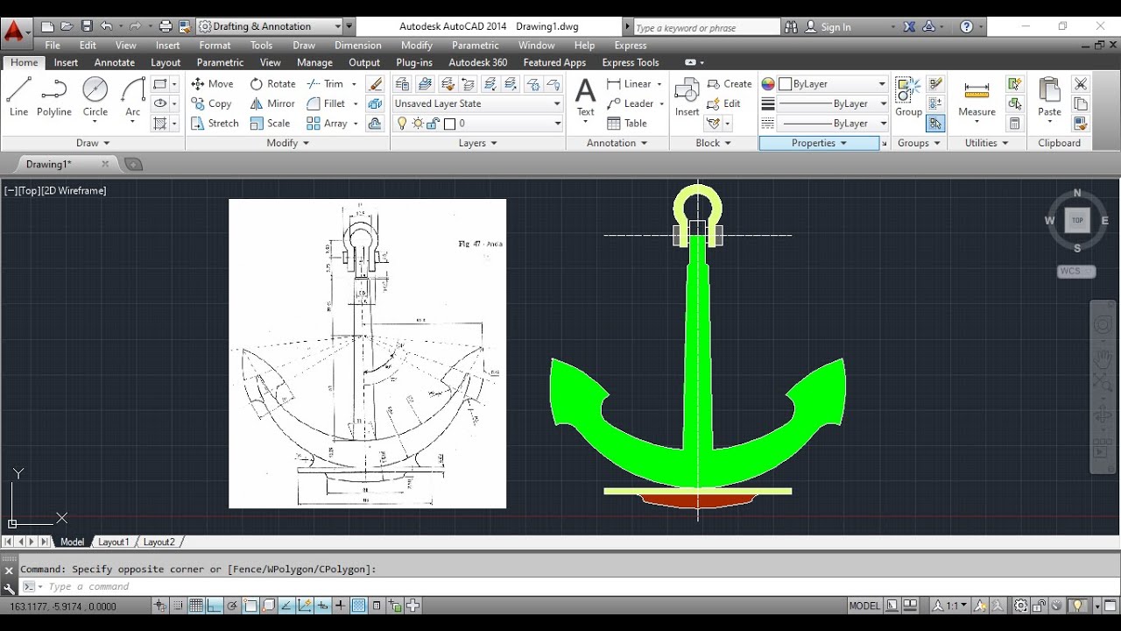
Task: Open annotation scale 1:1 dropdown
Action: pyautogui.click(x=951, y=606)
